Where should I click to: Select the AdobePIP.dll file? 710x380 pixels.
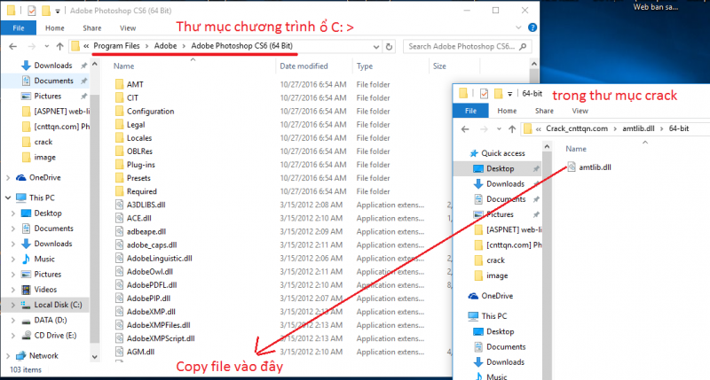[x=148, y=299]
